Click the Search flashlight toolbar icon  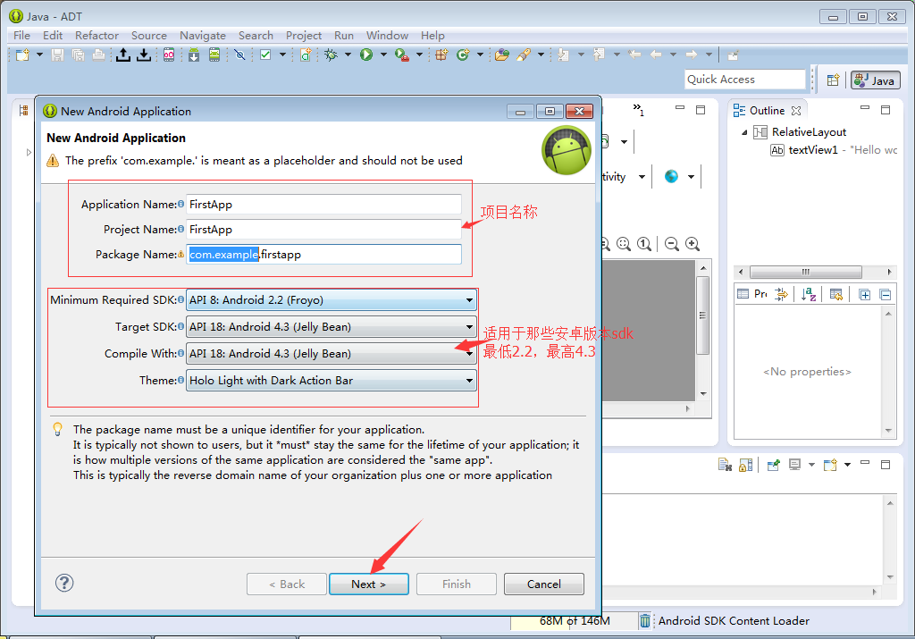(x=524, y=55)
